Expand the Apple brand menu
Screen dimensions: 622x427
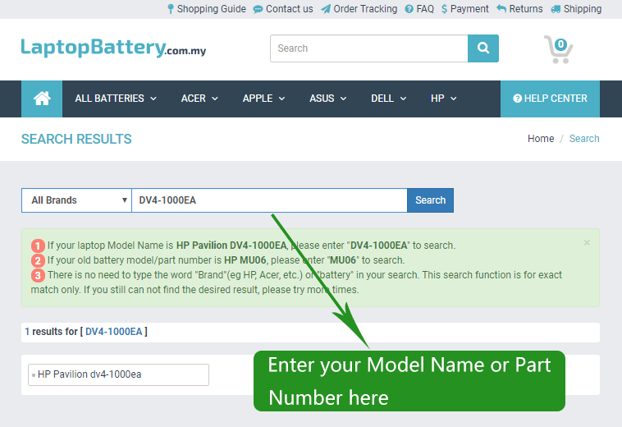pyautogui.click(x=263, y=99)
